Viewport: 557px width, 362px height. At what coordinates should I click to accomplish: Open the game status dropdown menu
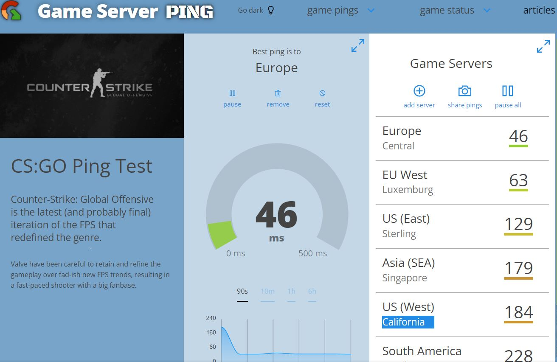[455, 11]
